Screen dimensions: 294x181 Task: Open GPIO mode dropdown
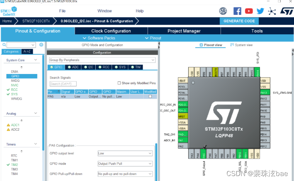125,164
